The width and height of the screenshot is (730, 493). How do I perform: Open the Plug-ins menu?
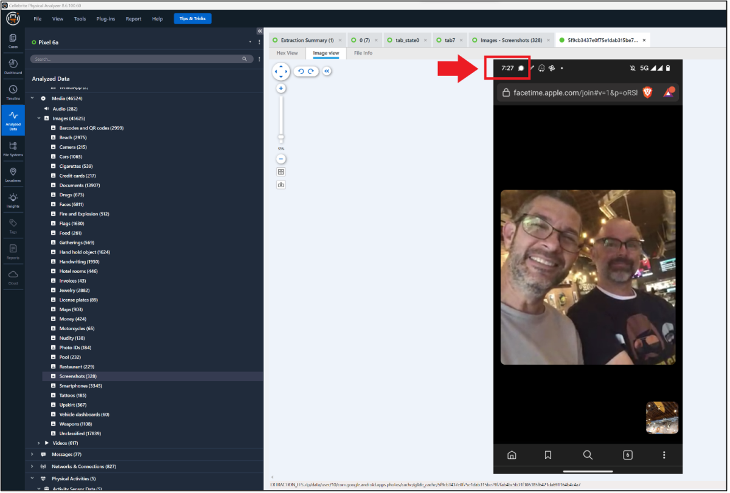(x=105, y=18)
